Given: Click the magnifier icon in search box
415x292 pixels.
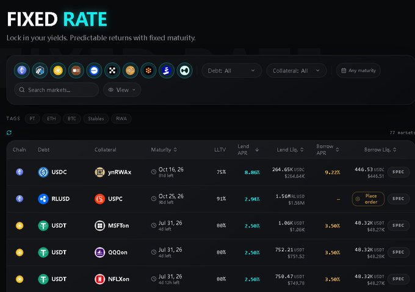Looking at the screenshot, I should [x=22, y=90].
